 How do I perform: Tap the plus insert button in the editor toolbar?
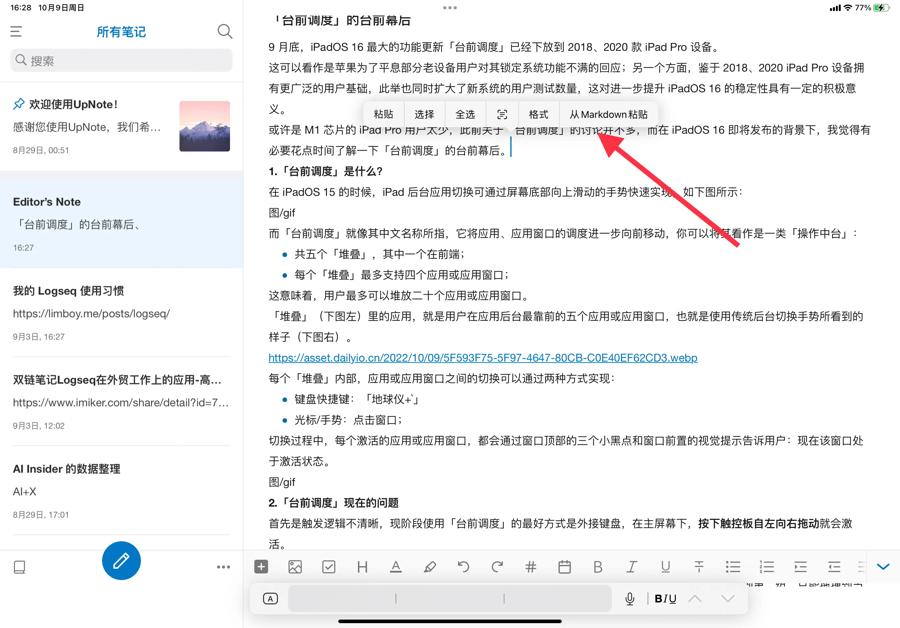coord(261,567)
